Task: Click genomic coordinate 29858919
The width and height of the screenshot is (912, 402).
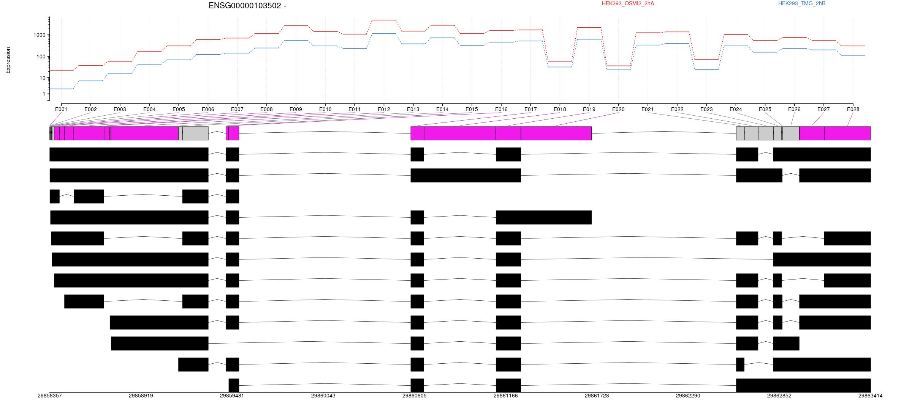Action: [141, 396]
